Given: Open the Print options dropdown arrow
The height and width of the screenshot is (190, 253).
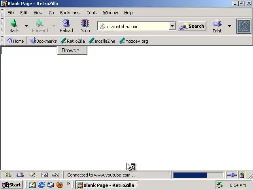Looking at the screenshot, I should 229,26.
